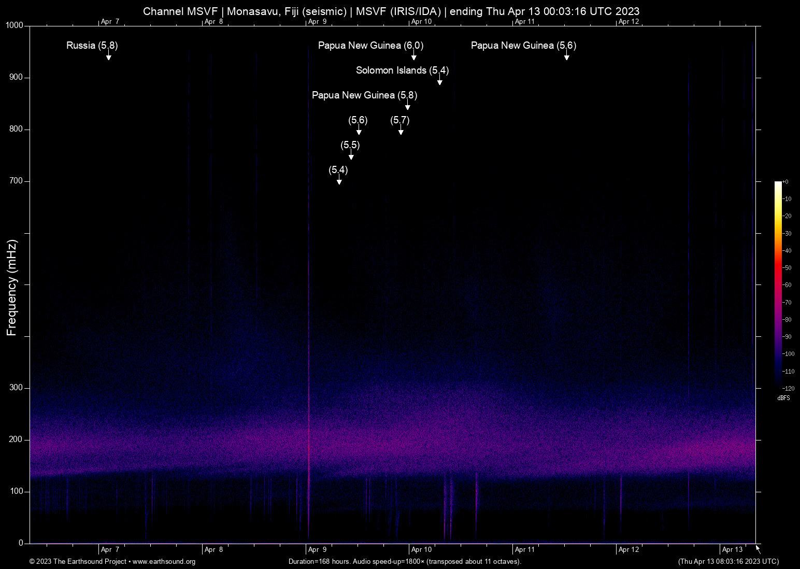
Task: Click the arrow below Russia (5.8) label
Action: point(109,57)
